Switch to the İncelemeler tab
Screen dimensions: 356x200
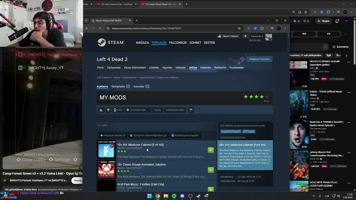coord(237,67)
